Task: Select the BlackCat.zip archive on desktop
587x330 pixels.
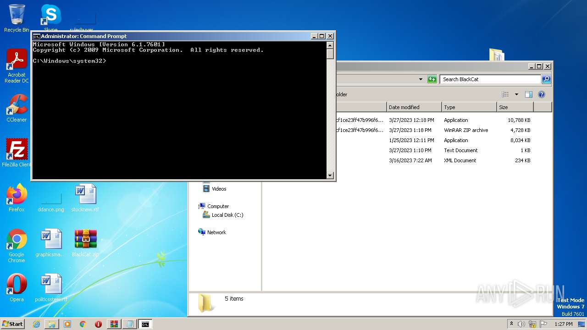Action: point(85,243)
